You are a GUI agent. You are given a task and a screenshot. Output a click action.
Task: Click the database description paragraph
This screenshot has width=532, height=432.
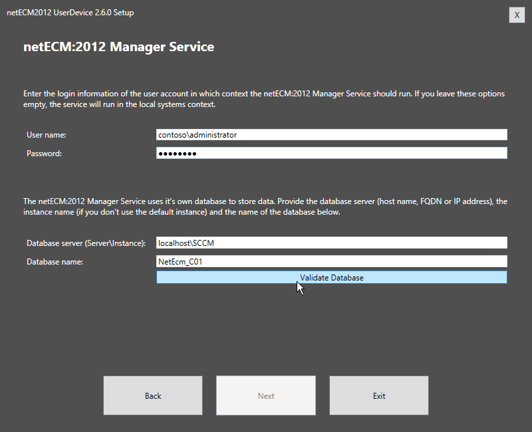265,207
